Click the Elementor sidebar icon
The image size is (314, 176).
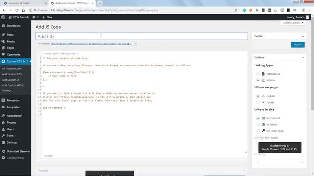click(3, 100)
